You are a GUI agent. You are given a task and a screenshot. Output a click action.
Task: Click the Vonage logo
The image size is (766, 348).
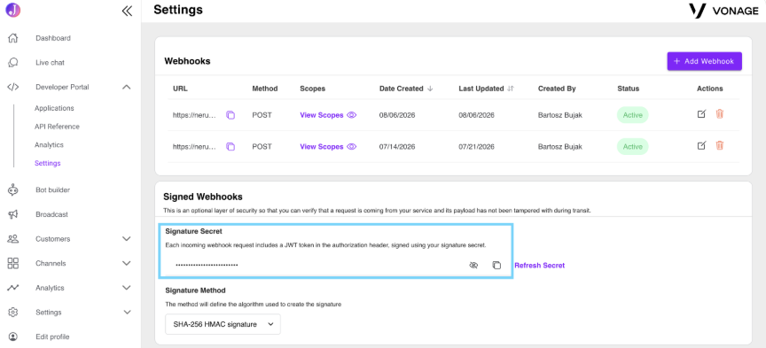click(723, 11)
